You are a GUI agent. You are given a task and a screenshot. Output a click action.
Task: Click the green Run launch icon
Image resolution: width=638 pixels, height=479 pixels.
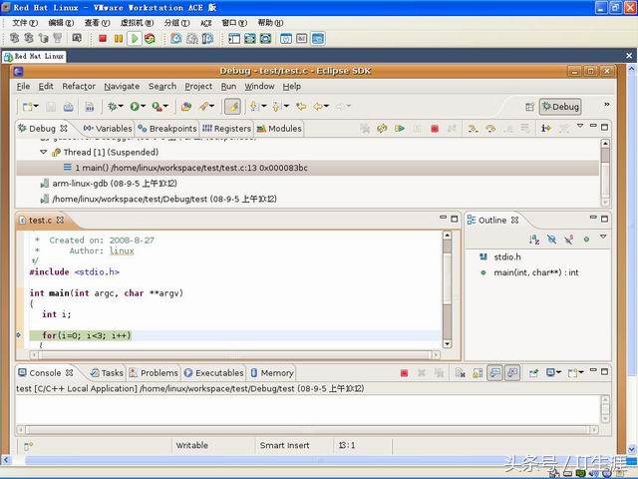[x=135, y=107]
